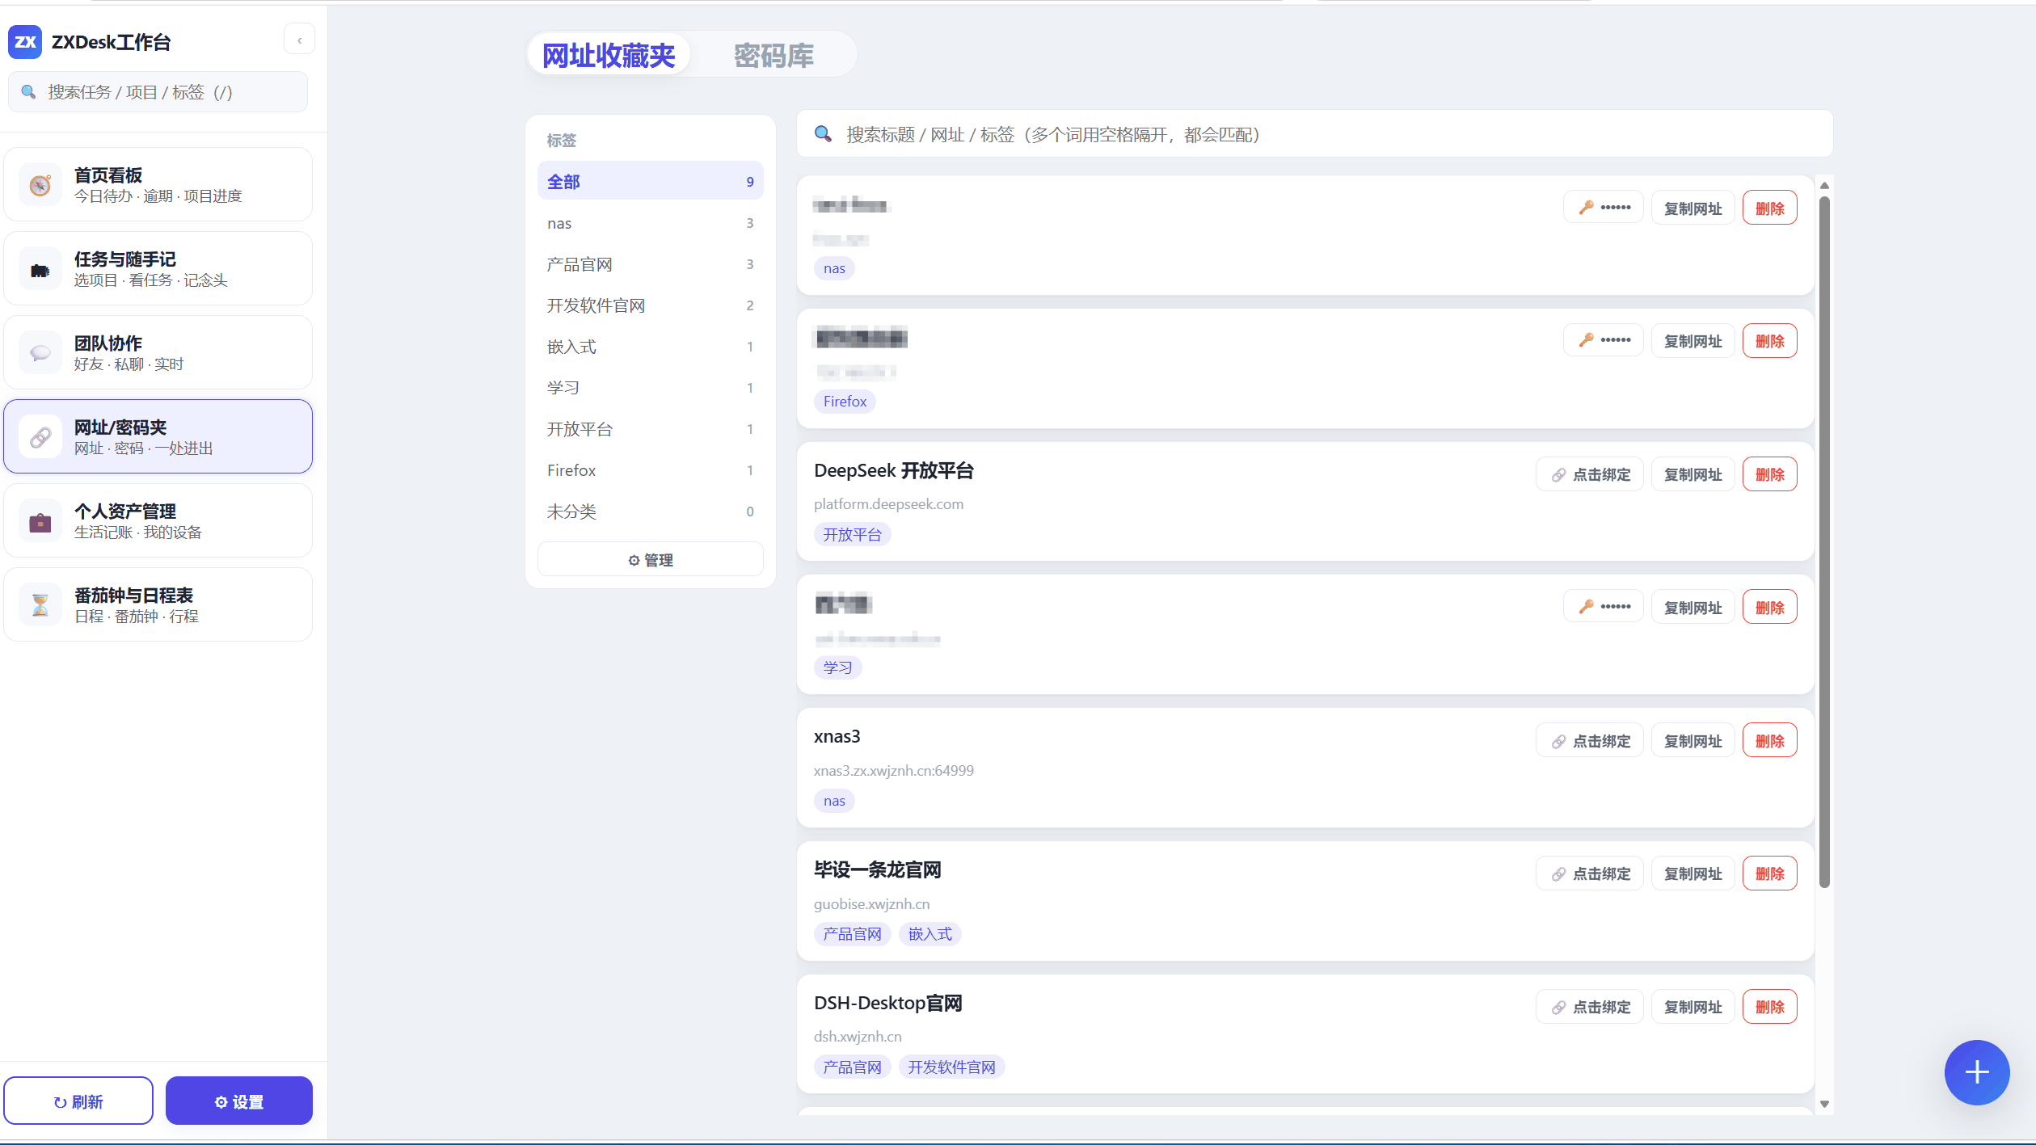Image resolution: width=2036 pixels, height=1145 pixels.
Task: Click the 团队协作 chat bubble icon
Action: click(40, 353)
